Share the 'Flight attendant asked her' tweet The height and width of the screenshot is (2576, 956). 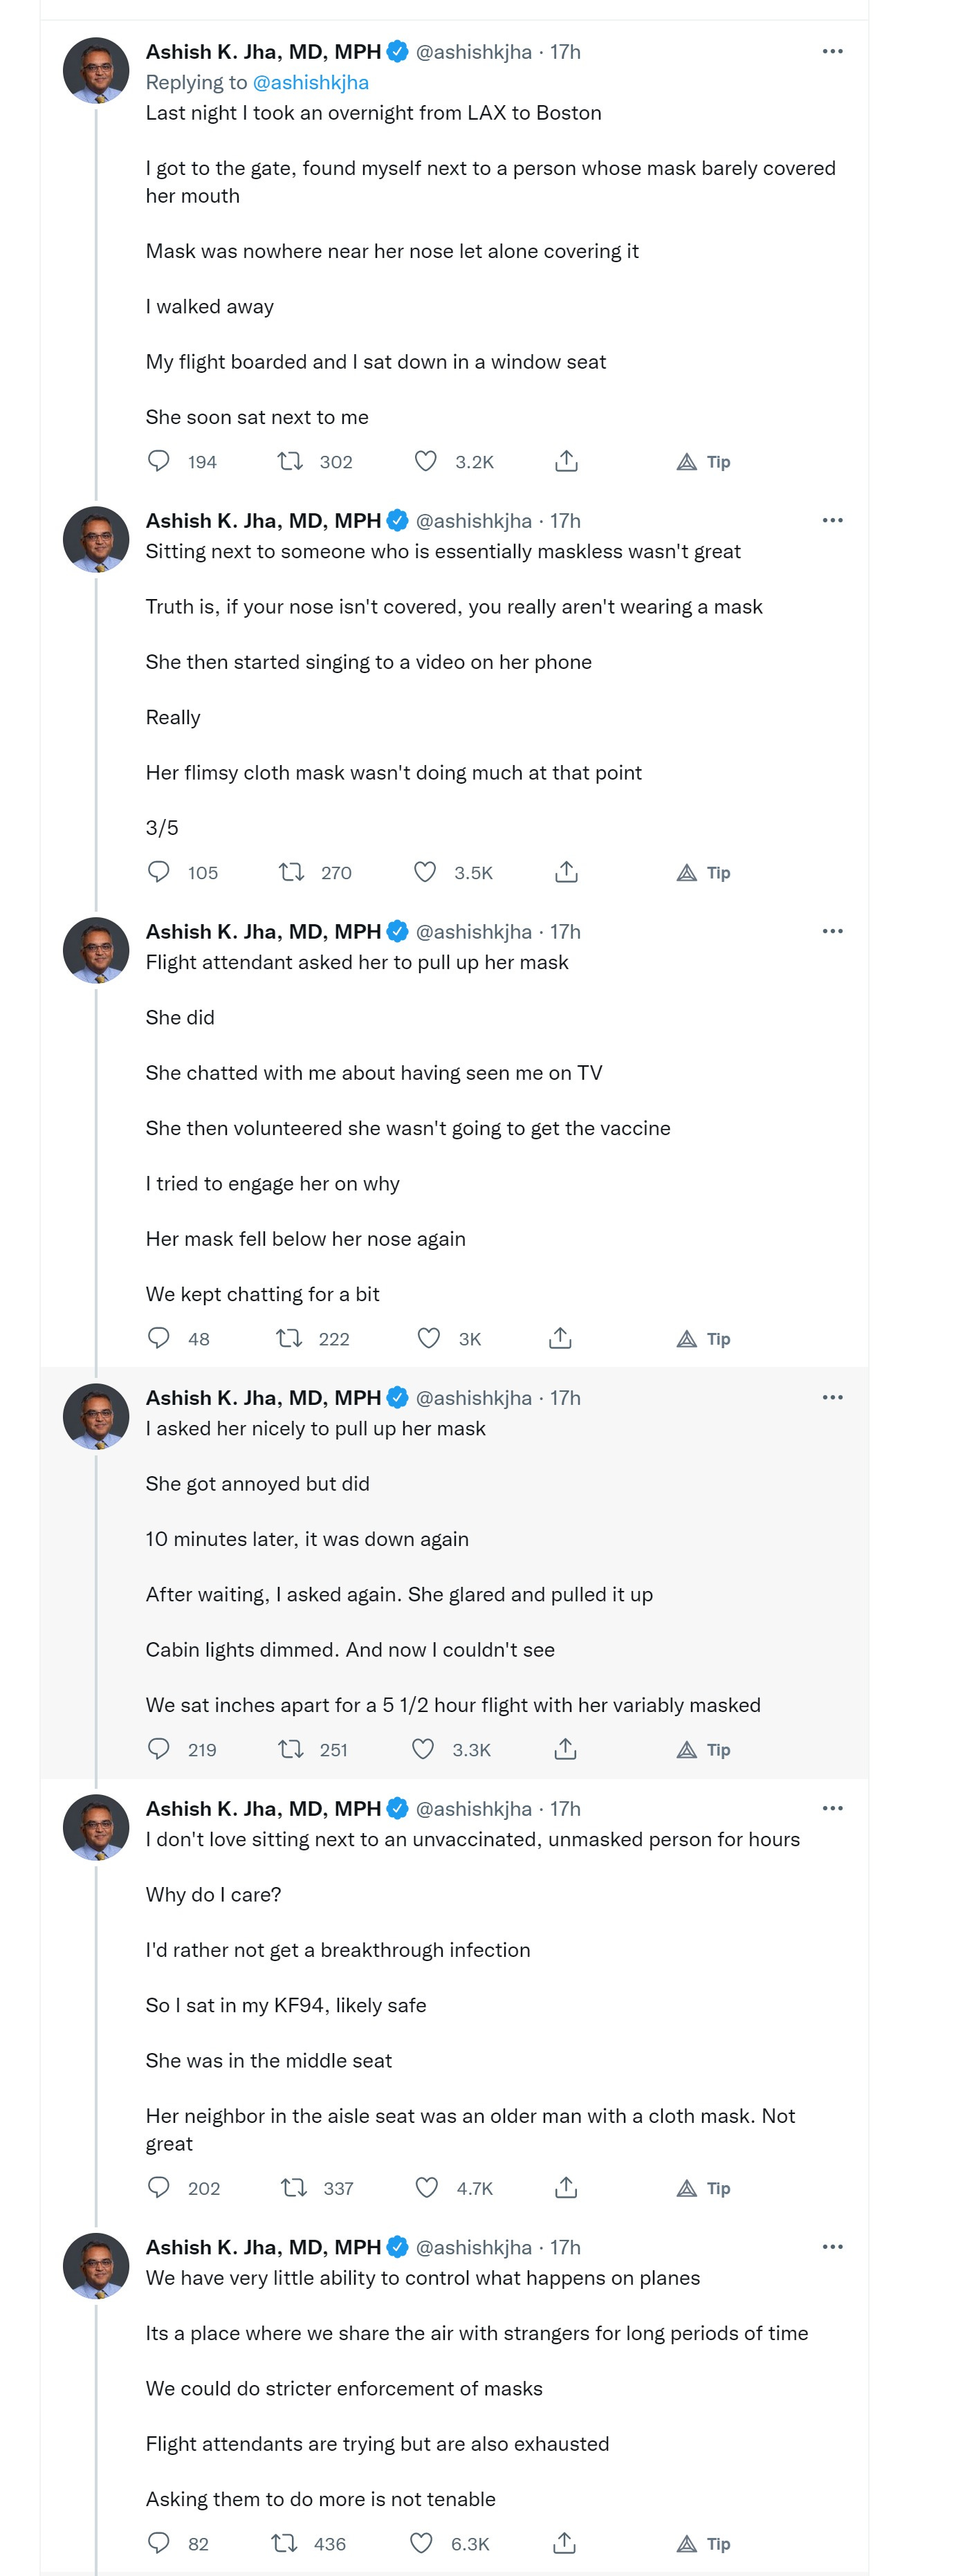click(x=560, y=1338)
